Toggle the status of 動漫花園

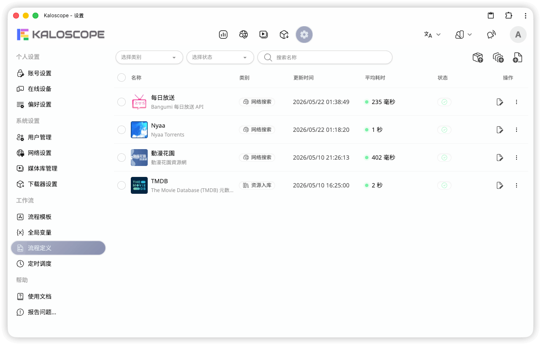pos(444,158)
